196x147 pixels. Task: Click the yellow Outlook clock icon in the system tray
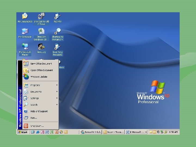coord(155,132)
